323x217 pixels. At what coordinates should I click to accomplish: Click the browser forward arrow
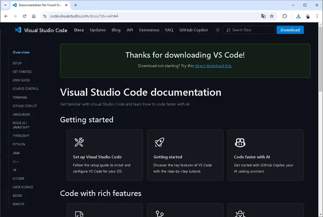click(15, 16)
